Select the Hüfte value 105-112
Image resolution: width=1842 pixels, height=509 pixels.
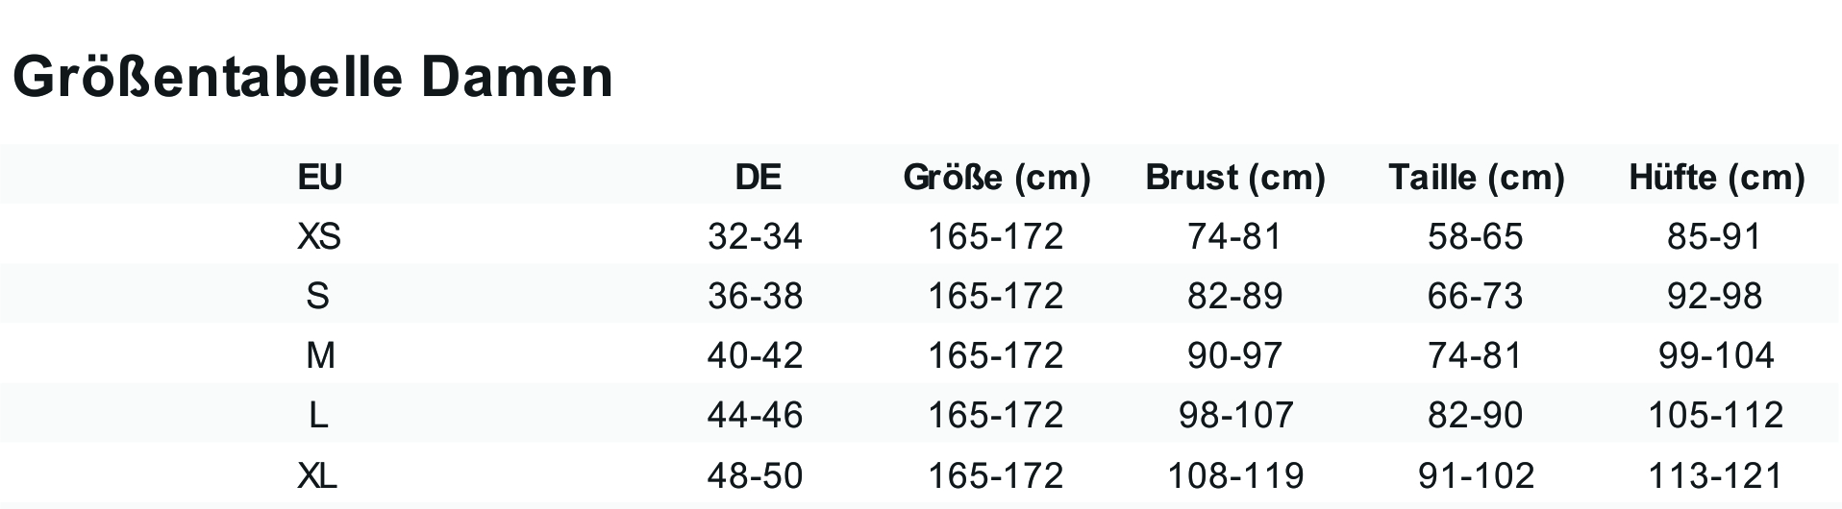coord(1716,415)
